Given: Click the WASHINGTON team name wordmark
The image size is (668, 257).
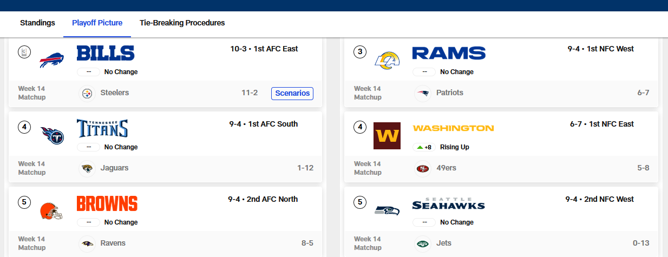Looking at the screenshot, I should [x=453, y=128].
